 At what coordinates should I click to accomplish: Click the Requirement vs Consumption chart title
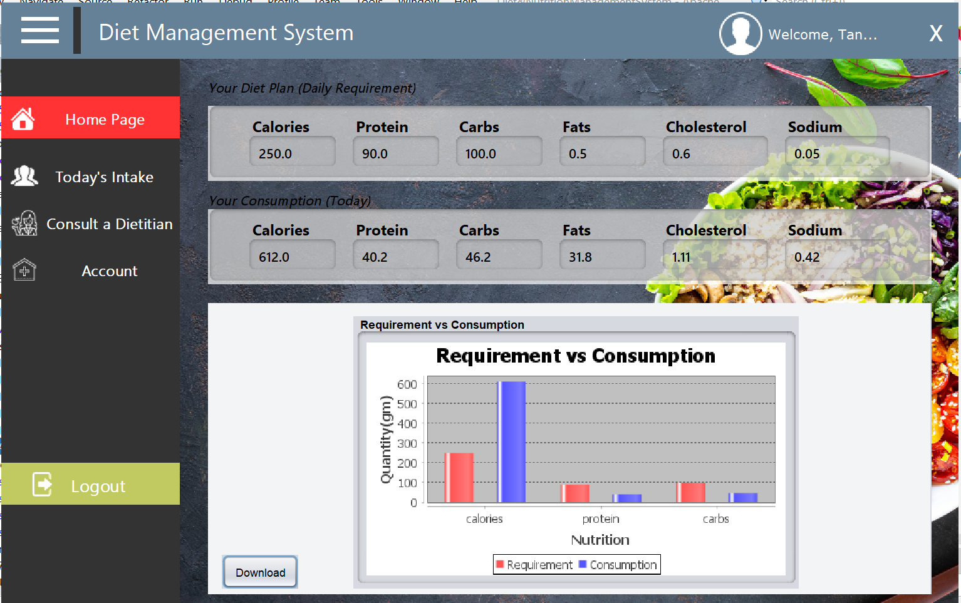coord(576,356)
